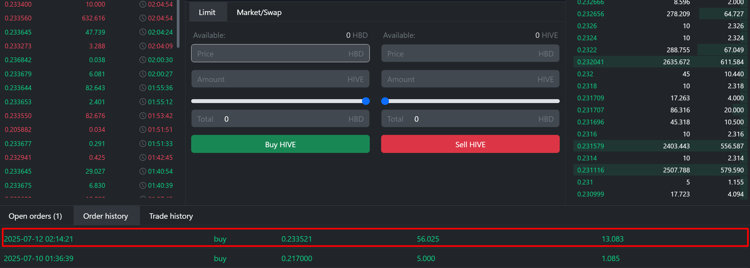This screenshot has height=268, width=750.
Task: Focus the buy-side Amount HIVE field
Action: coord(280,79)
